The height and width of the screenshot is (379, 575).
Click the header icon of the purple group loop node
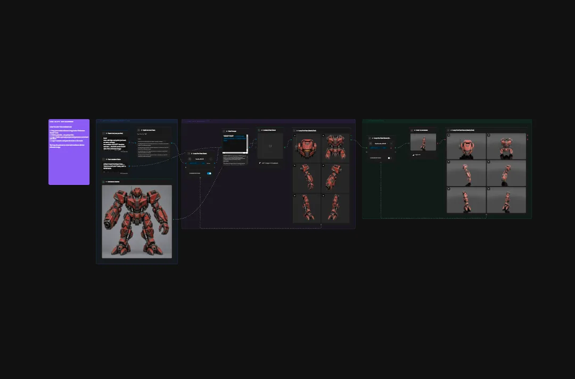coord(189,154)
